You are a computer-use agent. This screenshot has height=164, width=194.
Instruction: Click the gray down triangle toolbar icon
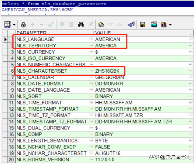point(110,24)
